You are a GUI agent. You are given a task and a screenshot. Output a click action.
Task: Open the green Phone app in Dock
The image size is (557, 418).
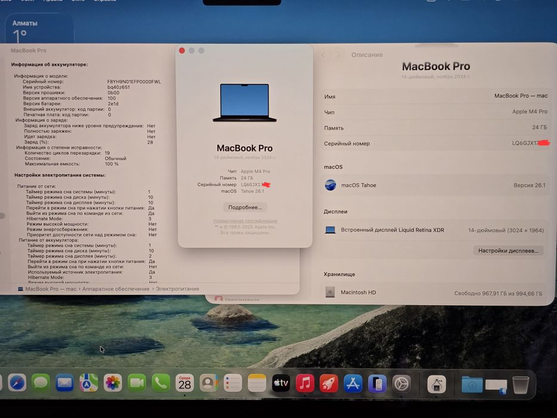pos(161,383)
